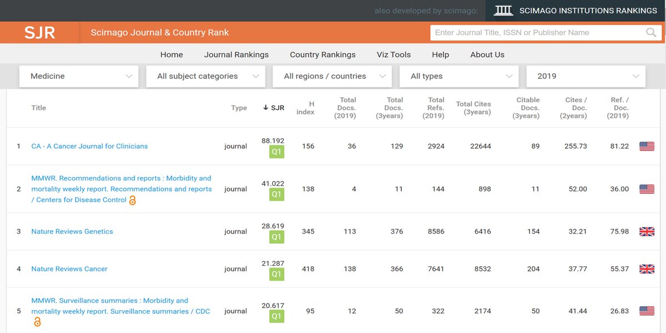
Task: Click the search magnifier icon
Action: coord(651,33)
